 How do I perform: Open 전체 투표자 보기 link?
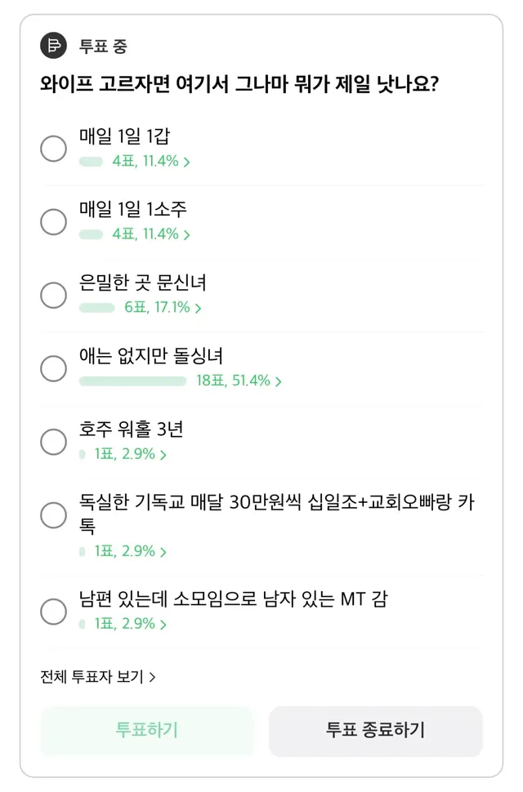point(98,676)
